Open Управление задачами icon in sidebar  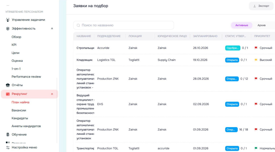8,20
